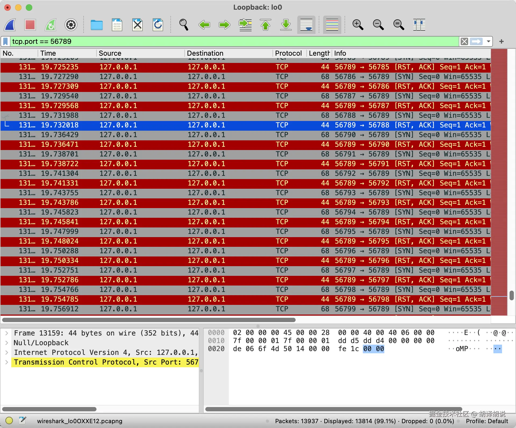
Task: Sort packets by Time column header
Action: point(48,53)
